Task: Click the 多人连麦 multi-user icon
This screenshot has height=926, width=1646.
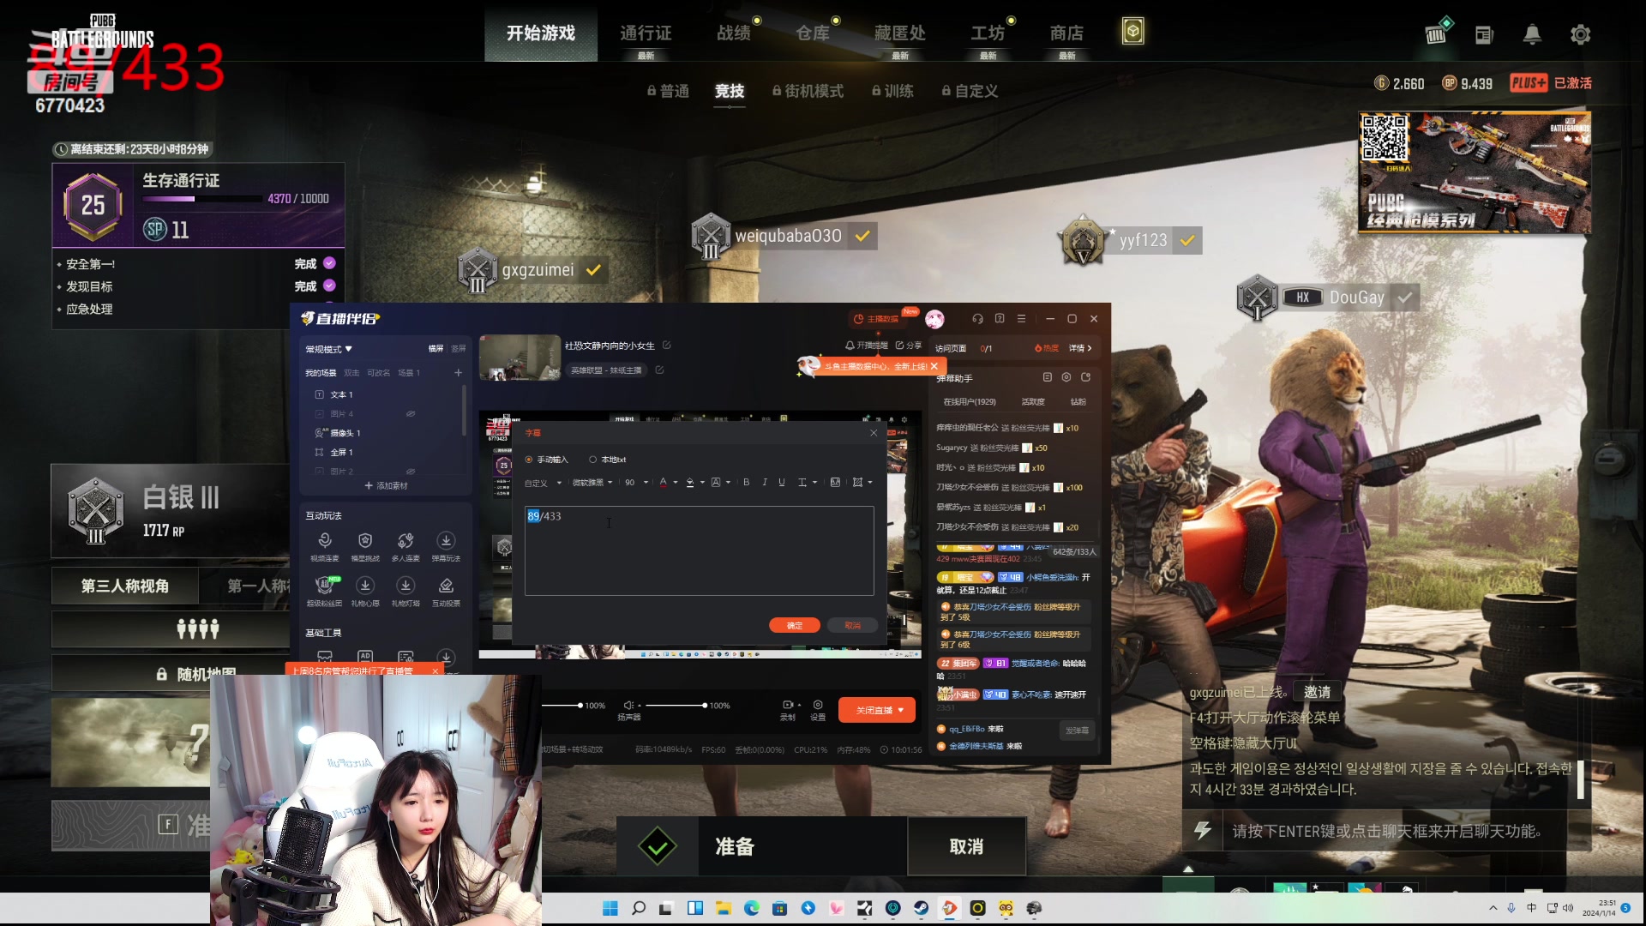Action: [405, 541]
